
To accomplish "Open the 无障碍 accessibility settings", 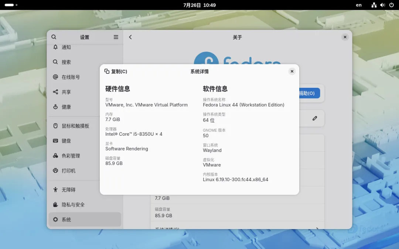I will click(x=85, y=190).
